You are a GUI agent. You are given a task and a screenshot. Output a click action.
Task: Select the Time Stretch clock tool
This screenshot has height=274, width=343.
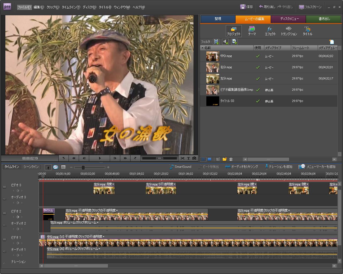(55, 167)
